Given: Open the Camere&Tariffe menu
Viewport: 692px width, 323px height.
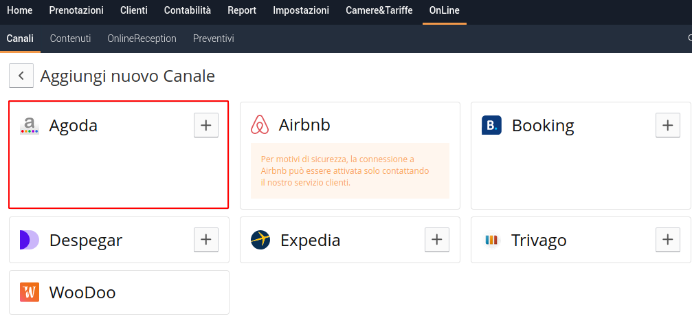Looking at the screenshot, I should [x=379, y=10].
